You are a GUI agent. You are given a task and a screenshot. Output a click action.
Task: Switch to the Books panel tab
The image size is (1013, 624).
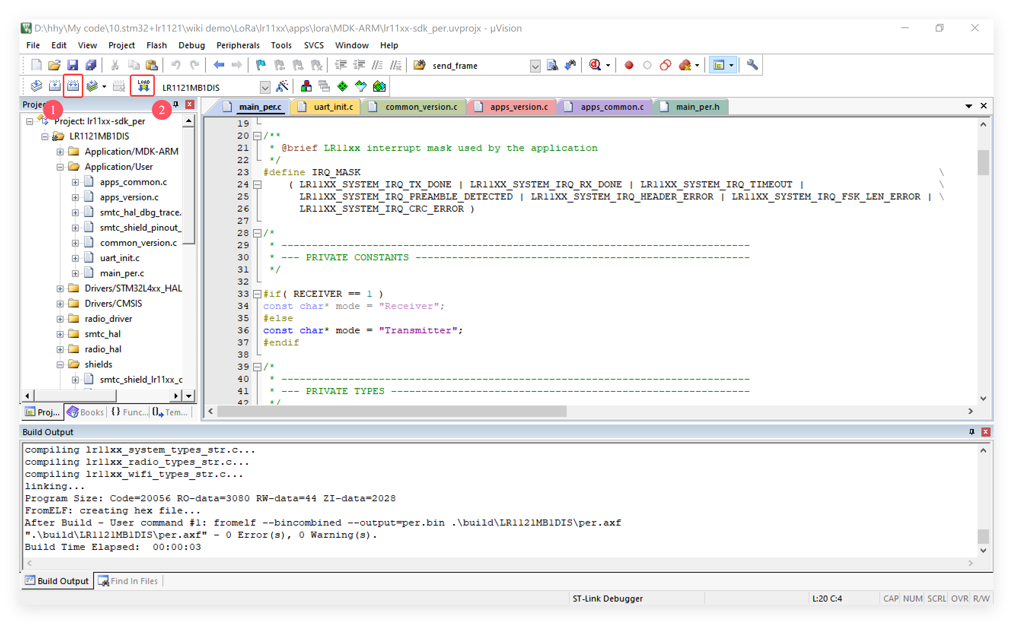coord(86,412)
